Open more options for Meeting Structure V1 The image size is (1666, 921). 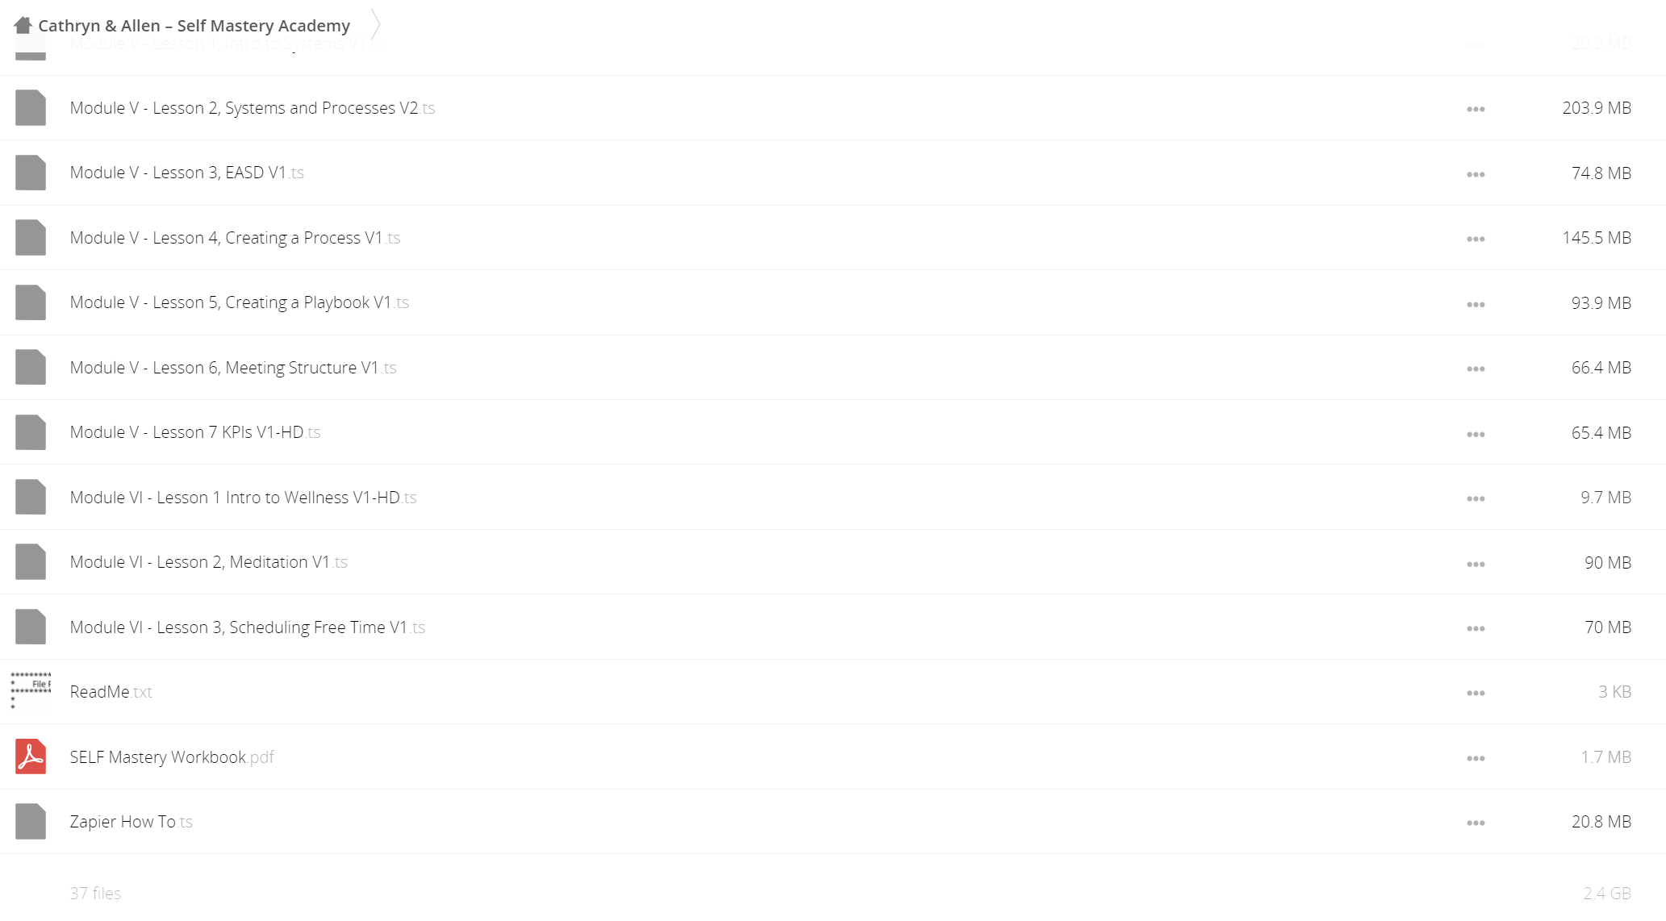click(x=1476, y=369)
